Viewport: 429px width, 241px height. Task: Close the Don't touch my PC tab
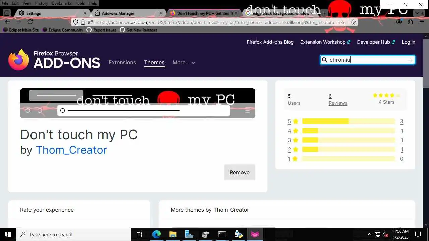click(x=236, y=13)
